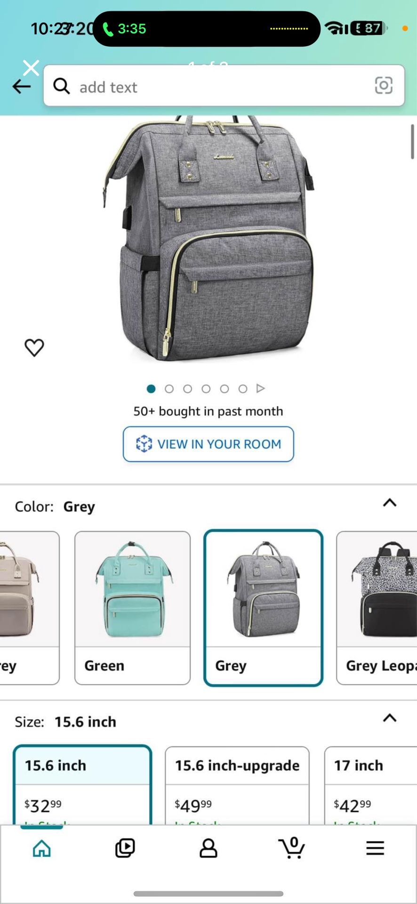Screen dimensions: 417x904
Task: Tap the magnifying glass search icon
Action: [x=61, y=86]
